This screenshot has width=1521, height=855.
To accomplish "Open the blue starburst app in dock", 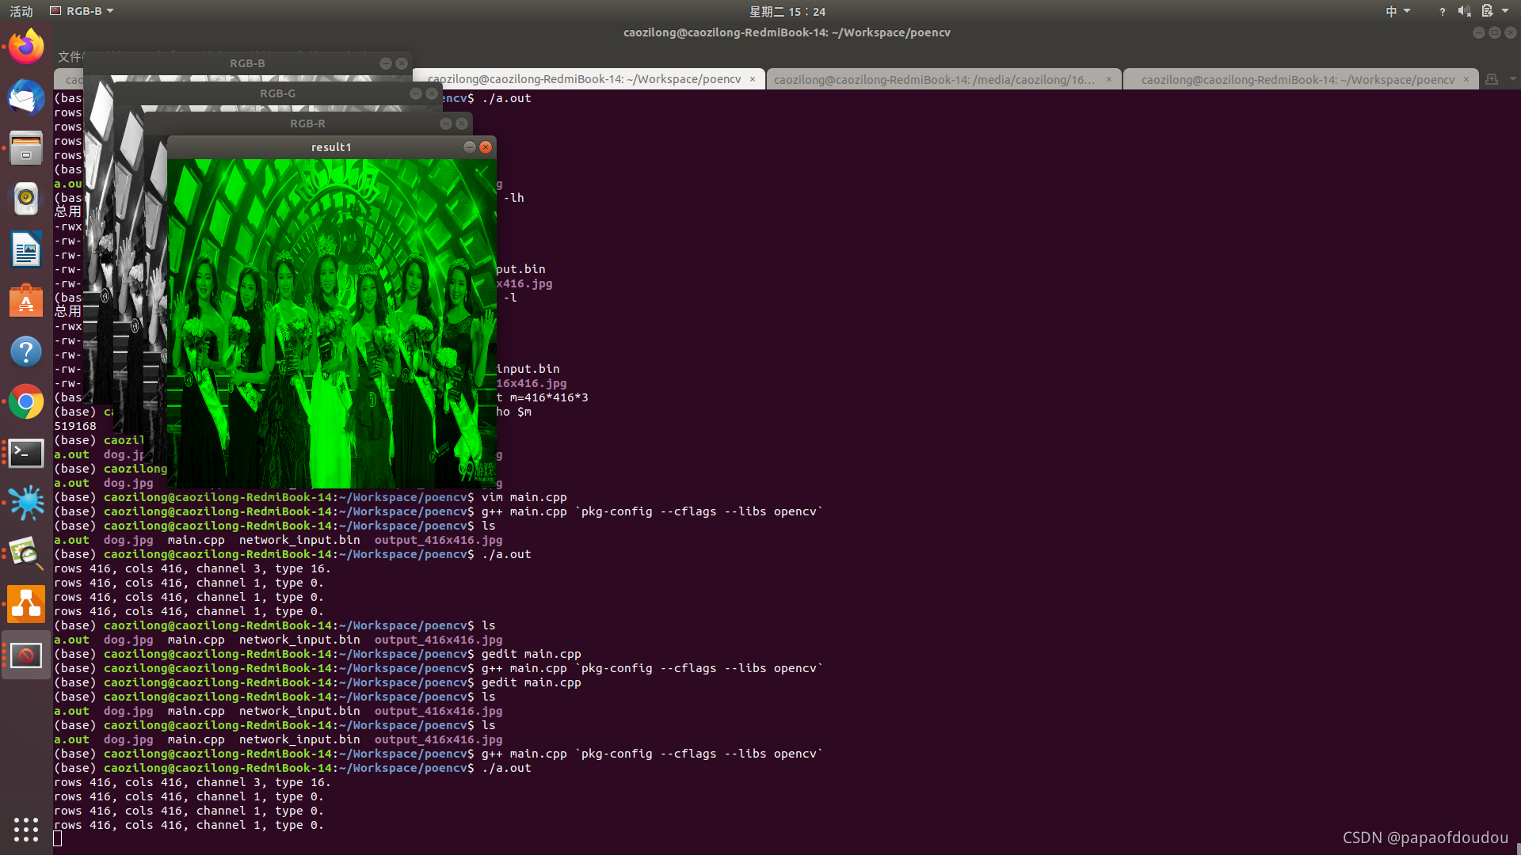I will (26, 503).
